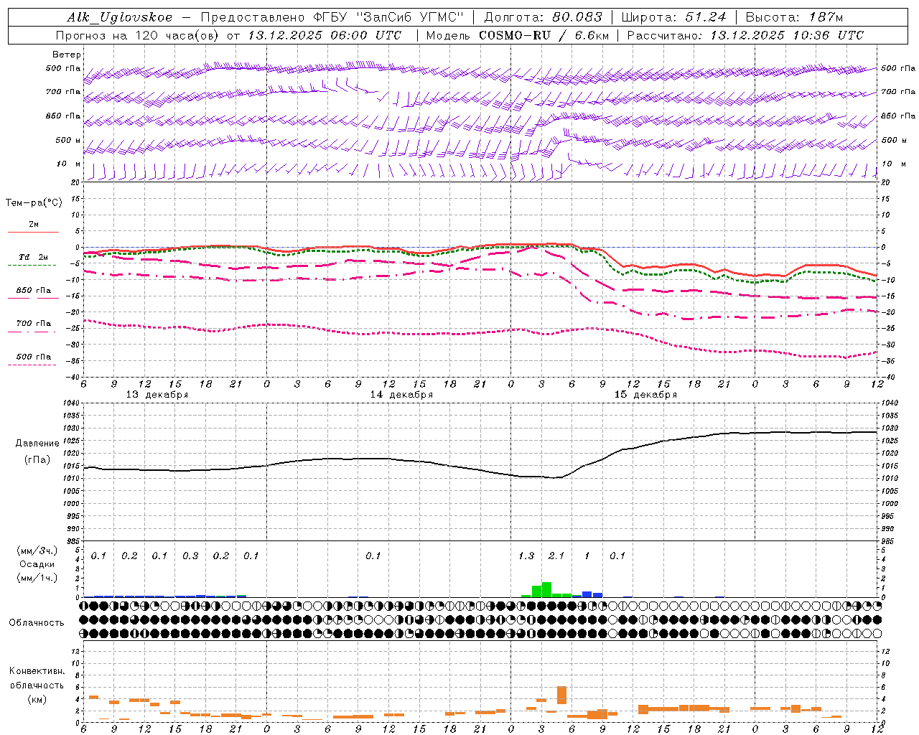Viewport: 919px width, 735px height.
Task: Click the dotted line sample under the 500 гПа legend
Action: (x=32, y=365)
